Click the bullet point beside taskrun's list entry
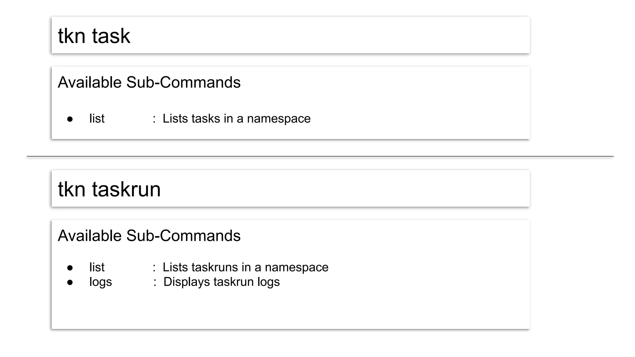Viewport: 635px width, 357px height. click(70, 268)
